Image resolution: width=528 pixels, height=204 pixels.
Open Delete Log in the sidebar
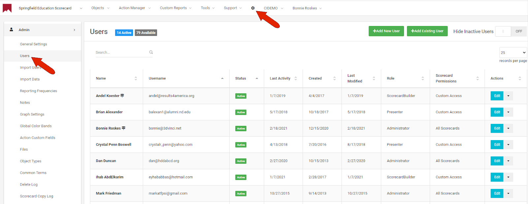point(29,185)
